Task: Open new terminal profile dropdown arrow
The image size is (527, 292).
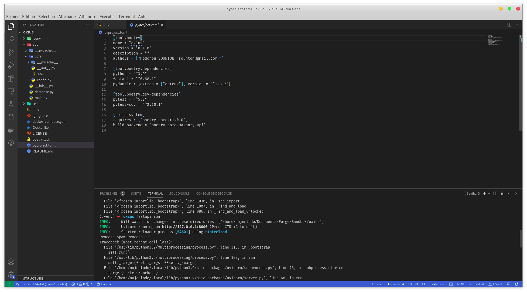Action: pyautogui.click(x=489, y=193)
